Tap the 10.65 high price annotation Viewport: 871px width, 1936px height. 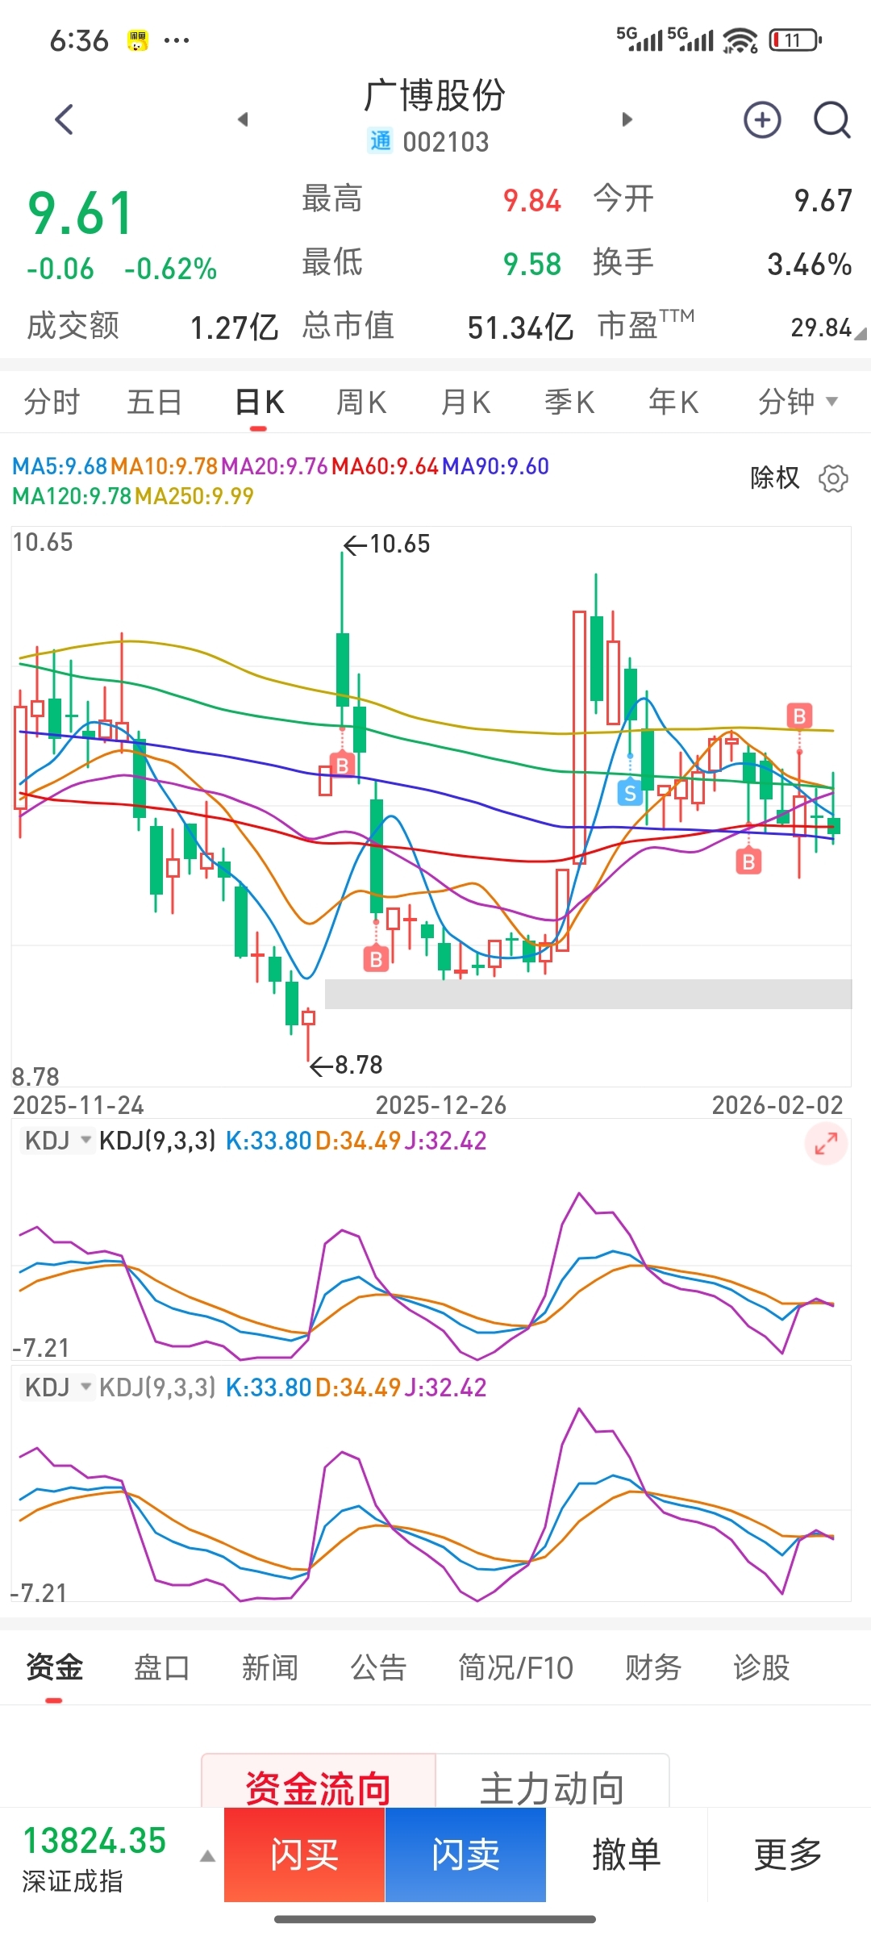[x=387, y=544]
